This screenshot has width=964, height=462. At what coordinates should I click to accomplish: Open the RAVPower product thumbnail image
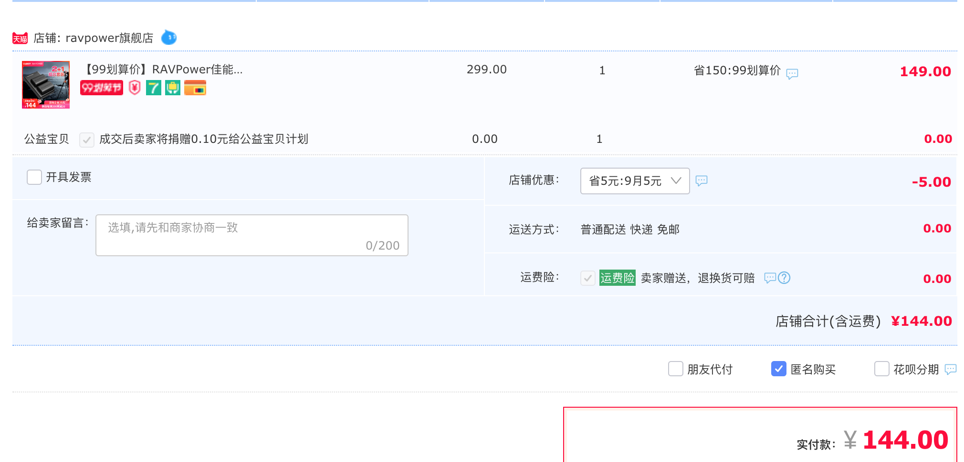tap(46, 85)
